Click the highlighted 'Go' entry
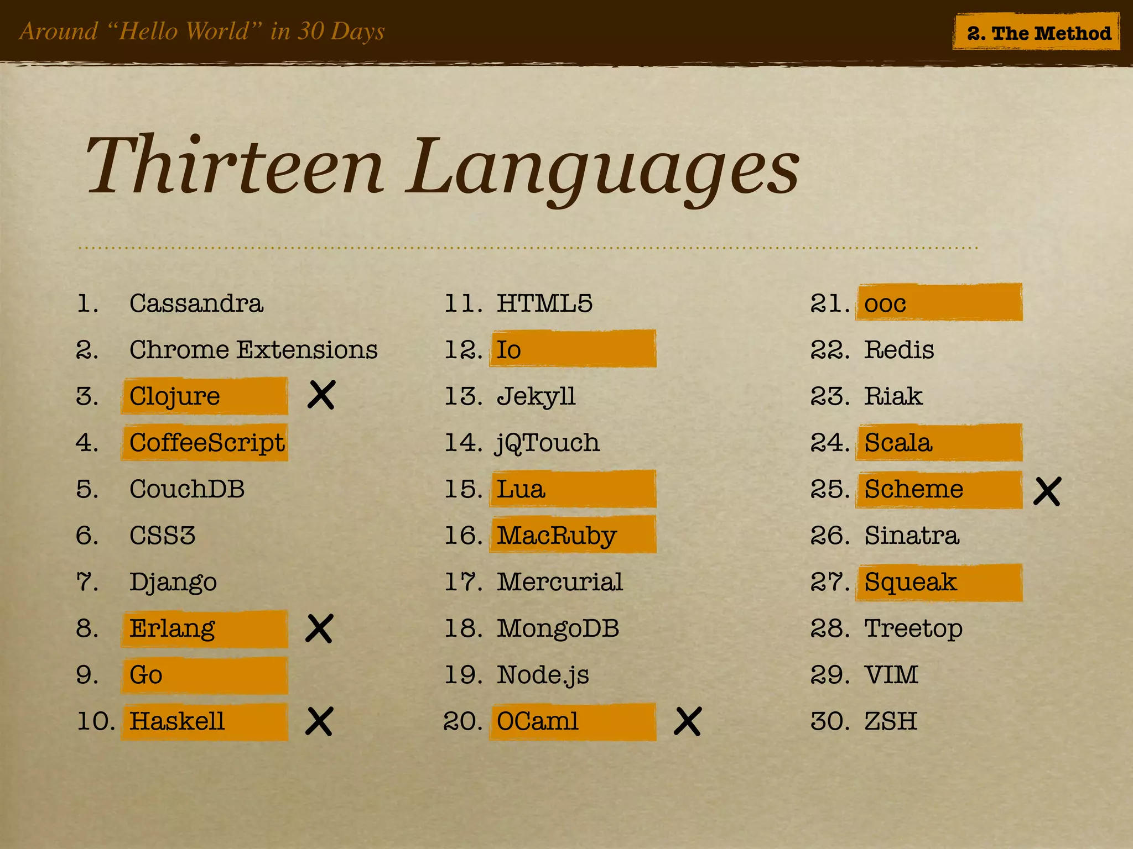 point(204,675)
